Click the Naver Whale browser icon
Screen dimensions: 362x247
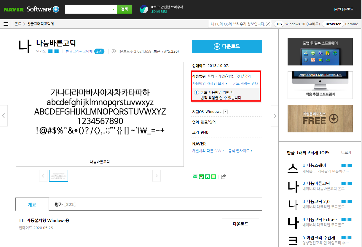[x=144, y=9]
